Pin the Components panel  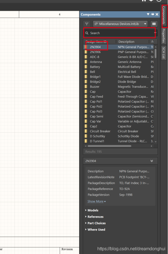click(152, 14)
